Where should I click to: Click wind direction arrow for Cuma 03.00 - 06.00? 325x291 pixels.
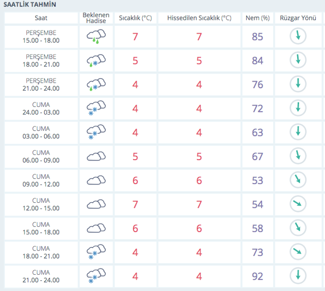(298, 132)
